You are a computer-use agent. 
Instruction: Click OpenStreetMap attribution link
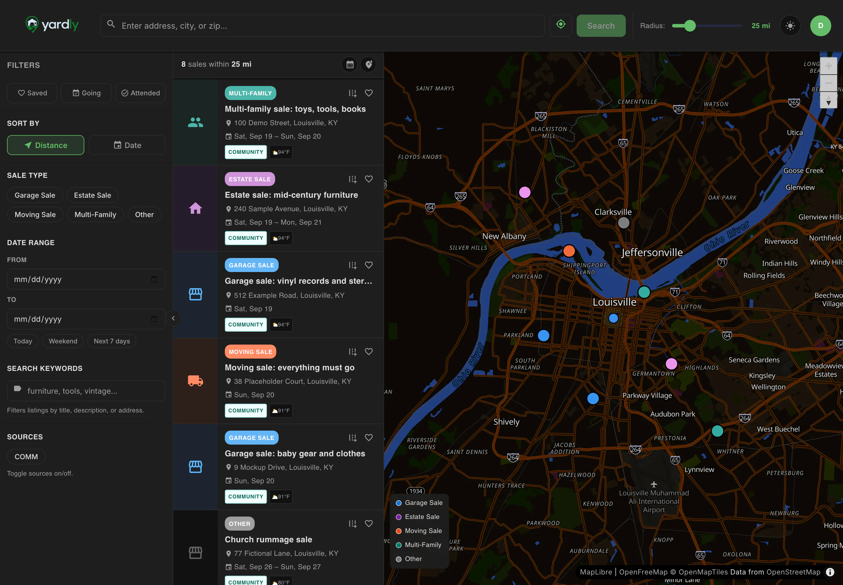click(x=793, y=572)
